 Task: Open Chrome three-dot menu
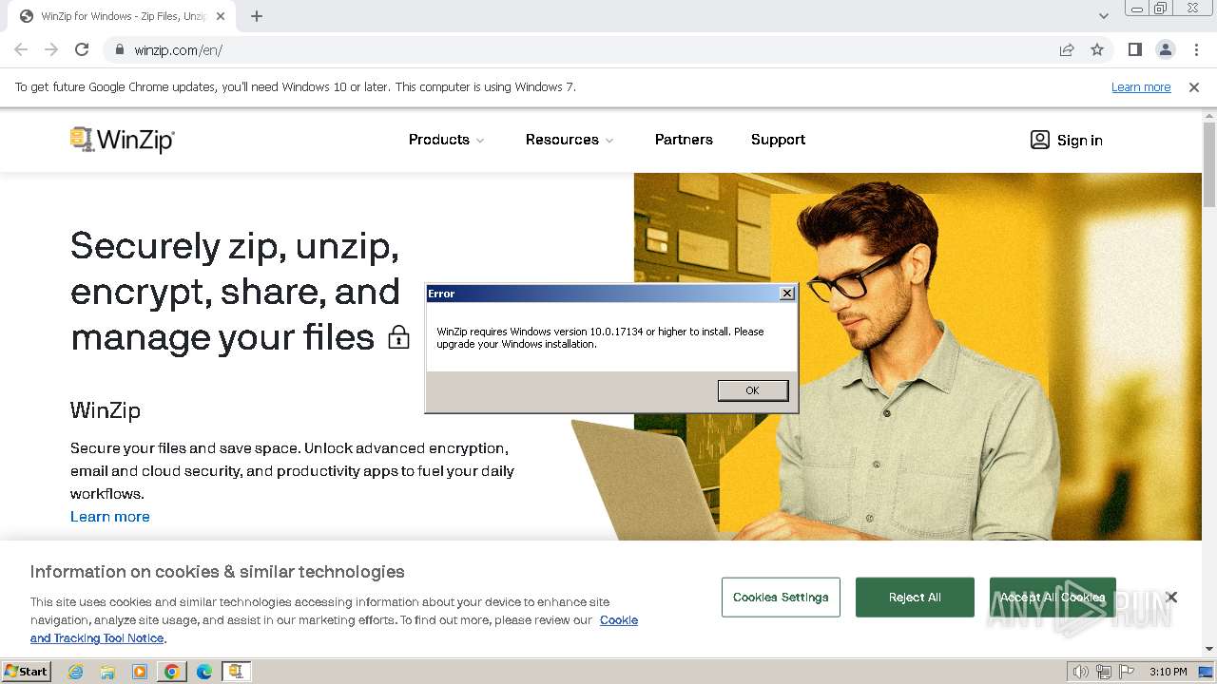pos(1196,49)
